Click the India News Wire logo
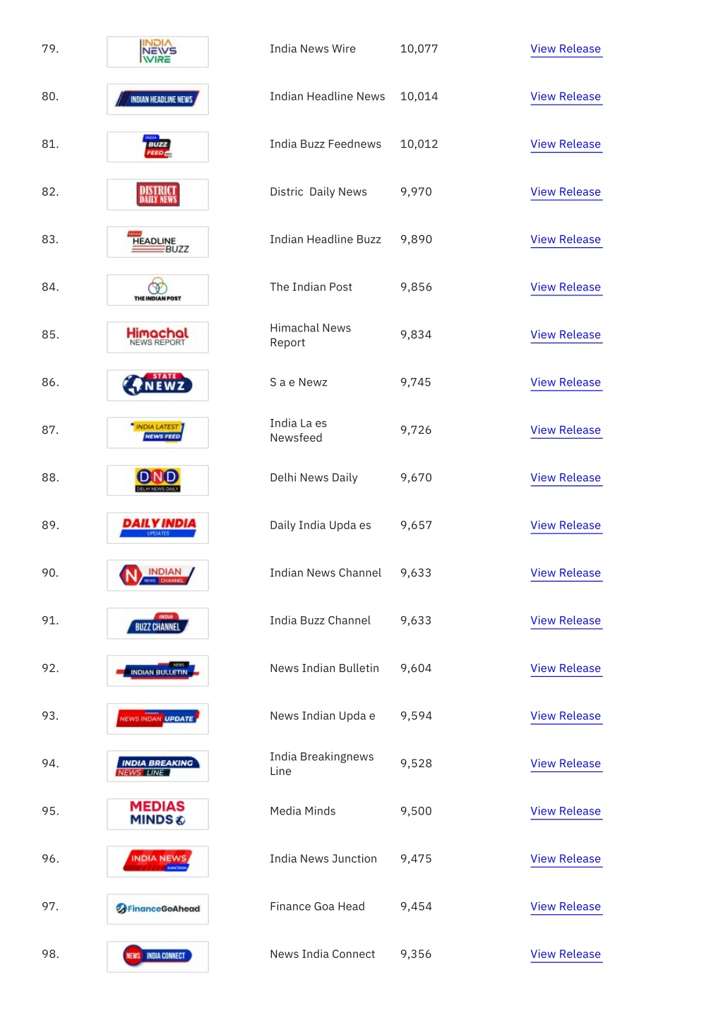This screenshot has height=1023, width=723. coord(157,52)
